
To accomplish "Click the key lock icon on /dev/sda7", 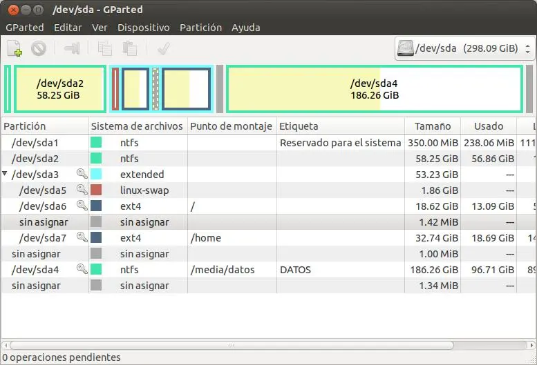I will (82, 237).
